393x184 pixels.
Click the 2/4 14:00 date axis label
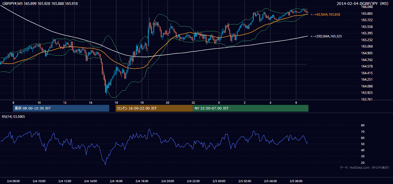point(90,181)
